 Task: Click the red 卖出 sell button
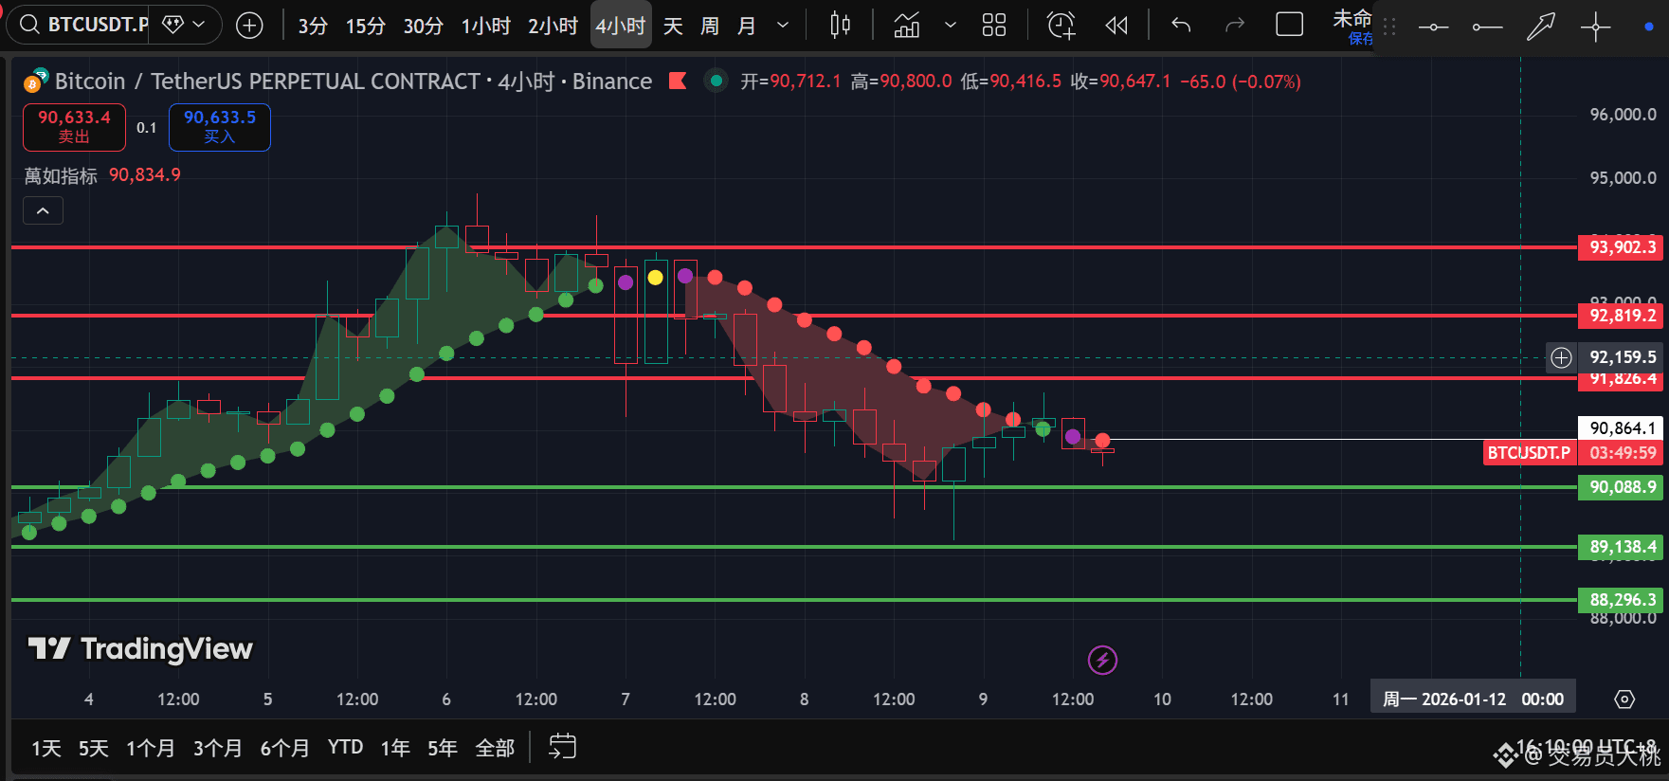tap(74, 127)
